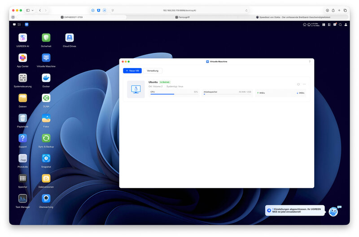This screenshot has height=237, width=359.
Task: Switch to the Verwaltung tab
Action: [x=153, y=71]
